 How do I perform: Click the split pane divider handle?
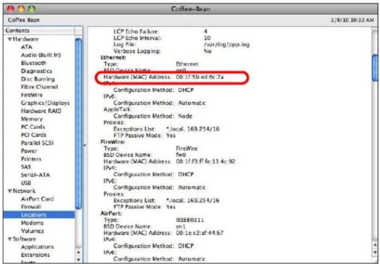(85, 146)
